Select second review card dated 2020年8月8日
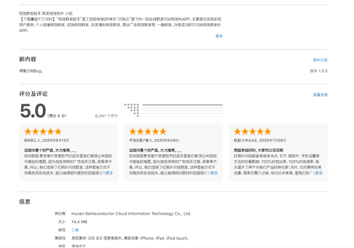 coord(173,153)
